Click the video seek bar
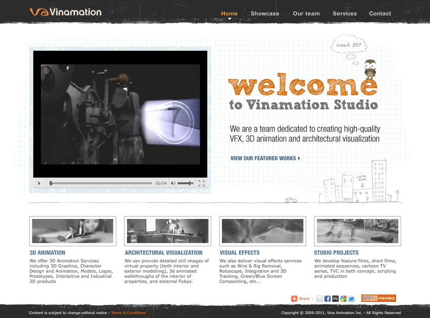This screenshot has height=318, width=430. tap(101, 183)
